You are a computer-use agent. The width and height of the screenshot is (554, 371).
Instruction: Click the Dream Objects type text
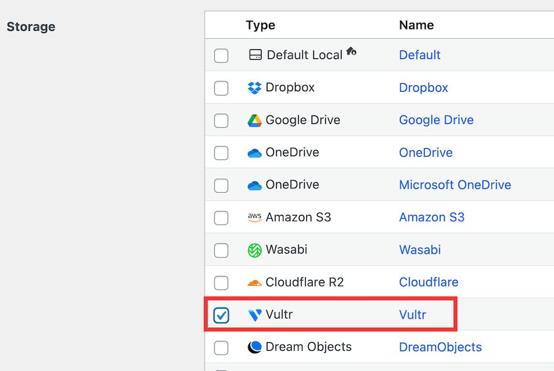tap(308, 347)
